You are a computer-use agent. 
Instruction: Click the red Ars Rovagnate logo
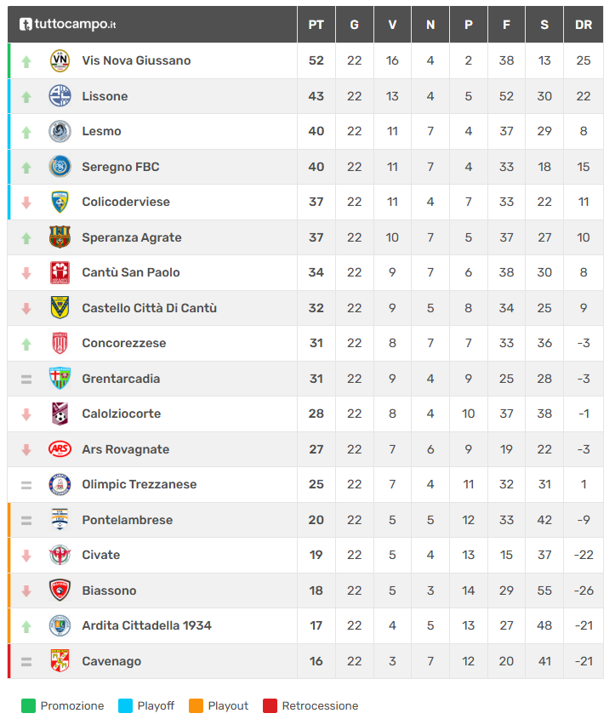pos(60,449)
